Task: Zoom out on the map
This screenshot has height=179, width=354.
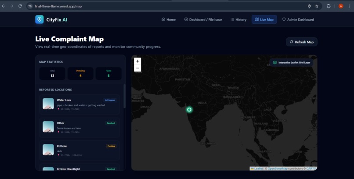Action: (137, 68)
